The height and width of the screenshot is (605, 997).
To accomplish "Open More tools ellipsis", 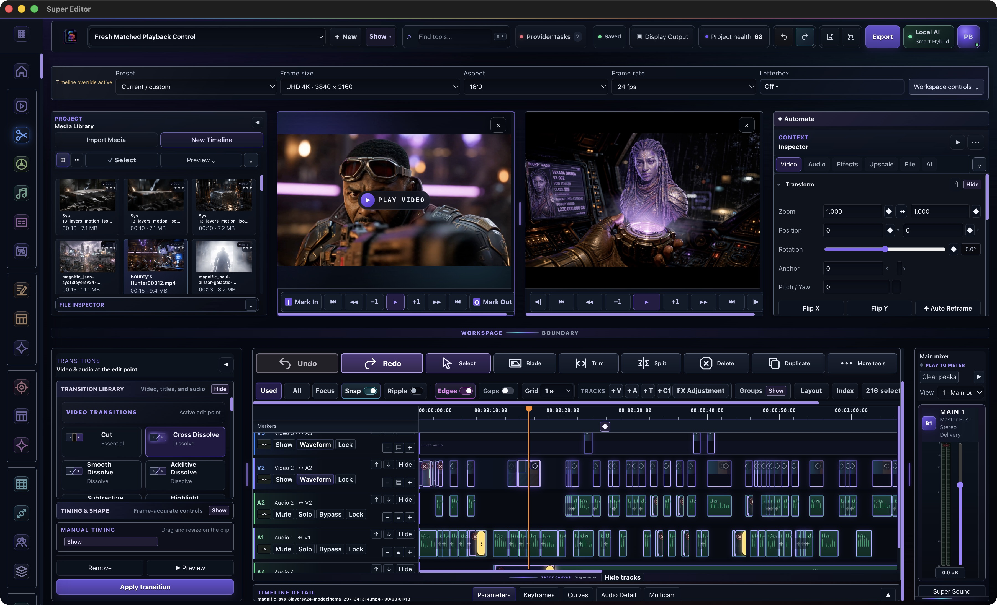I will (x=862, y=363).
